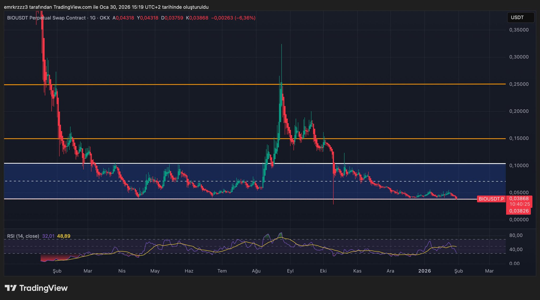
Task: Click the red 0,03826 price label
Action: click(519, 211)
